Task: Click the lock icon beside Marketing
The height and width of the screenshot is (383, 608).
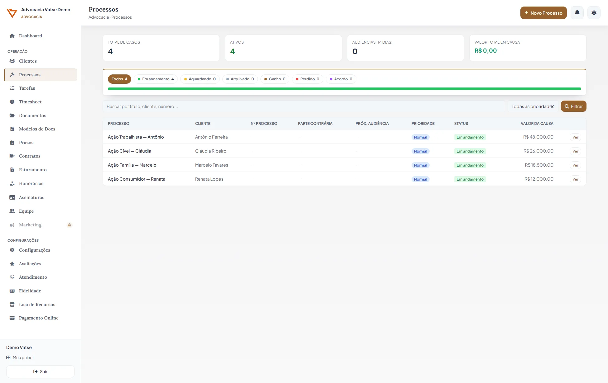Action: (70, 225)
